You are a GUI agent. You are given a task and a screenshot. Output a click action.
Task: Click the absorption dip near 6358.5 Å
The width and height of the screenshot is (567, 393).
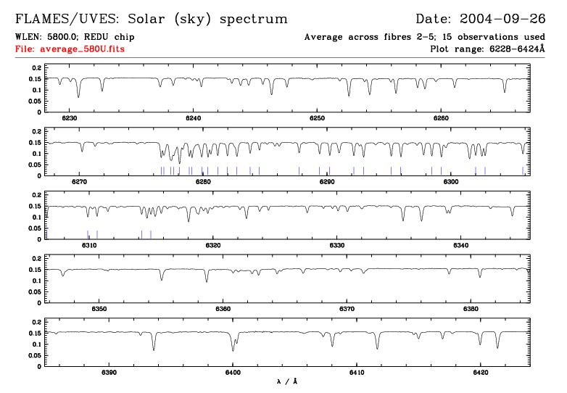point(207,276)
